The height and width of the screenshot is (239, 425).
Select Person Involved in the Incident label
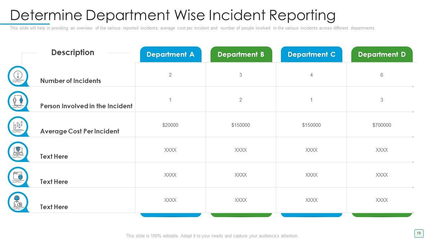coord(86,106)
